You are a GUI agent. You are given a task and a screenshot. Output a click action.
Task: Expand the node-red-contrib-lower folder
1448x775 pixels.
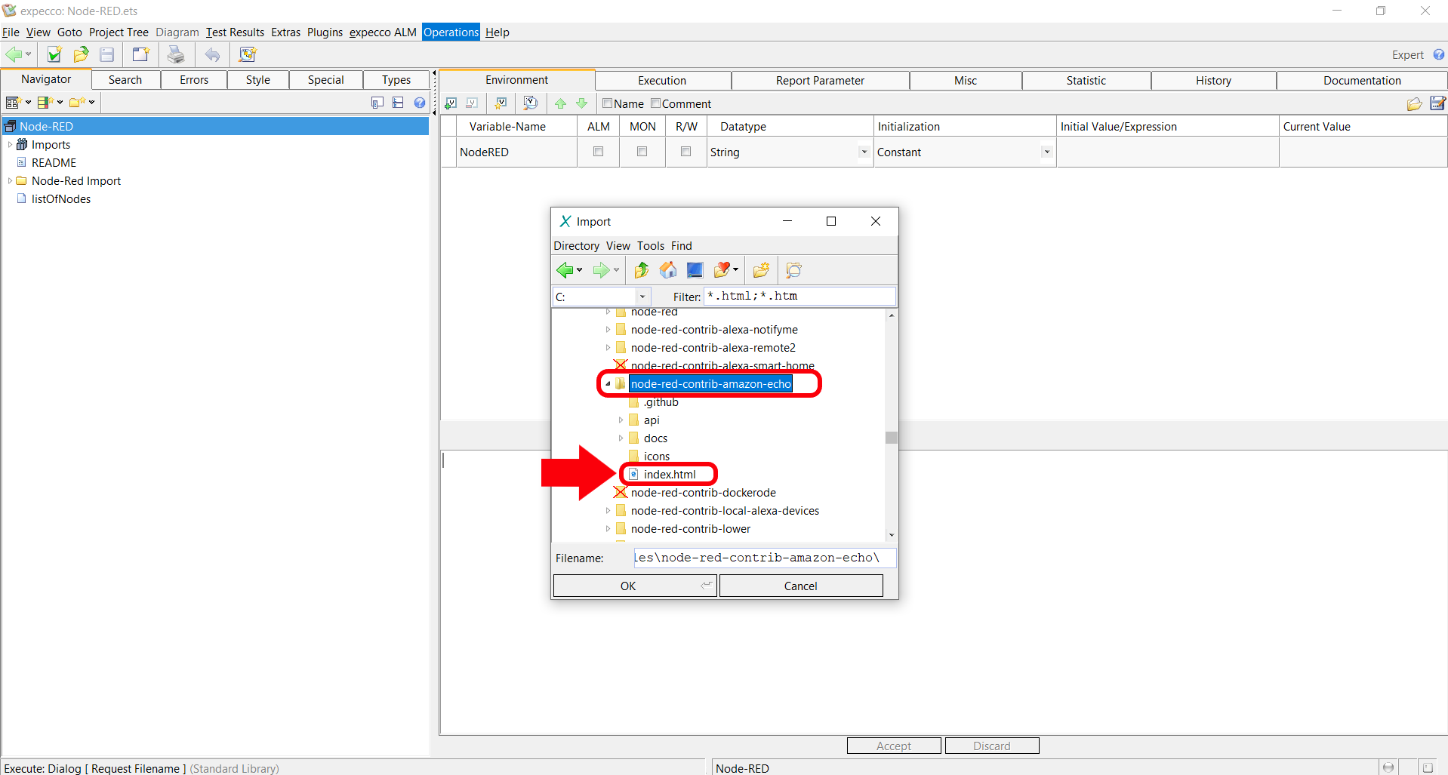(x=608, y=529)
